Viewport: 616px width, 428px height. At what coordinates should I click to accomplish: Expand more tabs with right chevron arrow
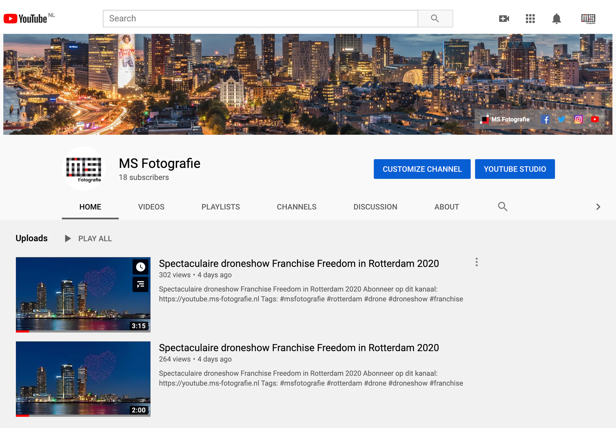pyautogui.click(x=598, y=207)
